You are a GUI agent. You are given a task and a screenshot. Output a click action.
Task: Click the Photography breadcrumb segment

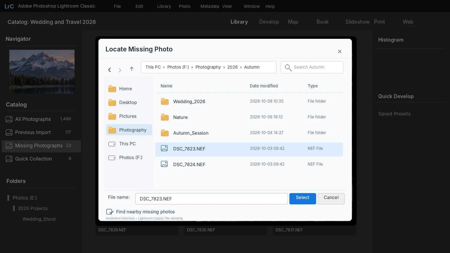(208, 67)
